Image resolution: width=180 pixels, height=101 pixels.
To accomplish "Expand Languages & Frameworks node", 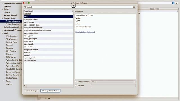I will tap(2, 30).
